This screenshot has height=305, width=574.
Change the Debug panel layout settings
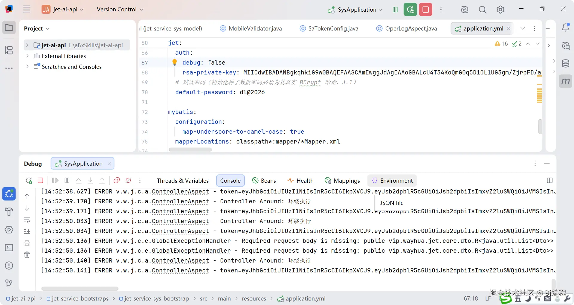(549, 180)
